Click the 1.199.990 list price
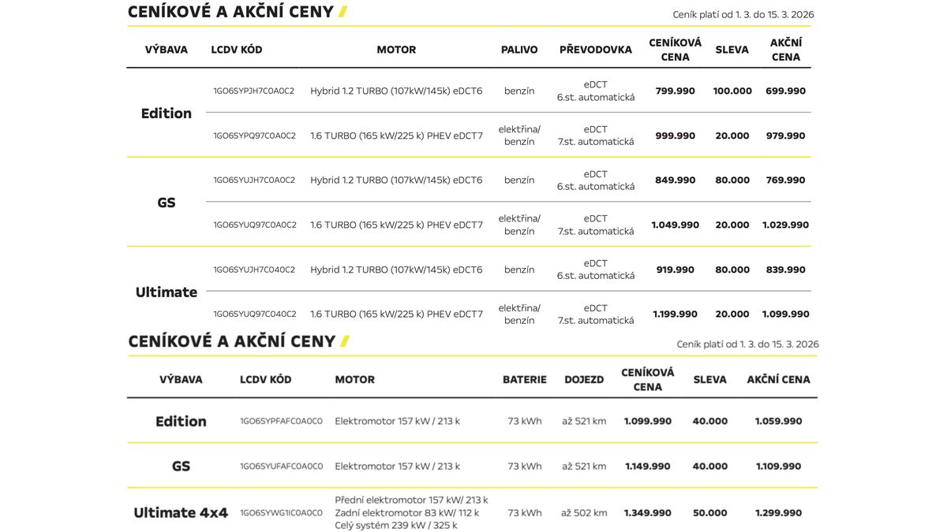The width and height of the screenshot is (947, 532). click(x=676, y=314)
